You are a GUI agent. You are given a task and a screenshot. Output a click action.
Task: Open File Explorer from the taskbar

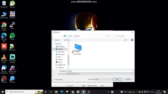(x=56, y=92)
